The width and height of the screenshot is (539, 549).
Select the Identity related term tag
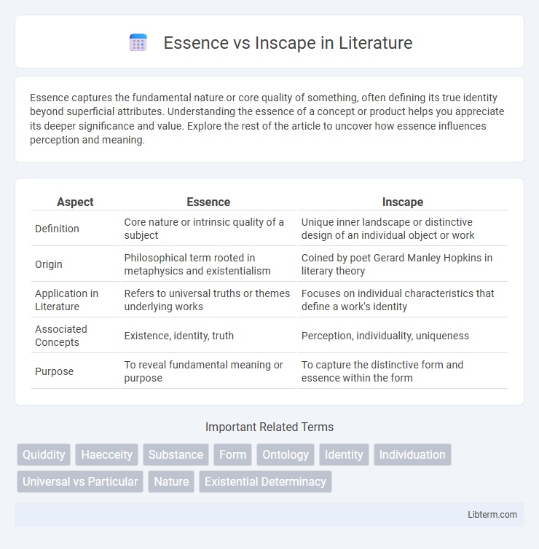344,454
